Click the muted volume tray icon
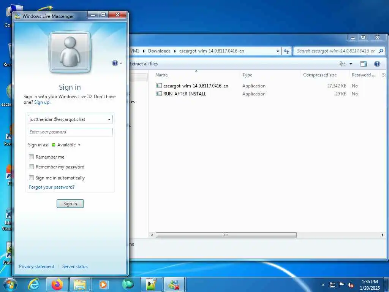This screenshot has height=292, width=389. (351, 285)
